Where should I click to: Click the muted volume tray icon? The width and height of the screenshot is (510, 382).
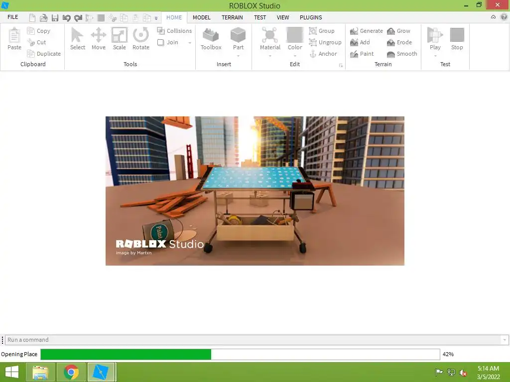pyautogui.click(x=463, y=373)
